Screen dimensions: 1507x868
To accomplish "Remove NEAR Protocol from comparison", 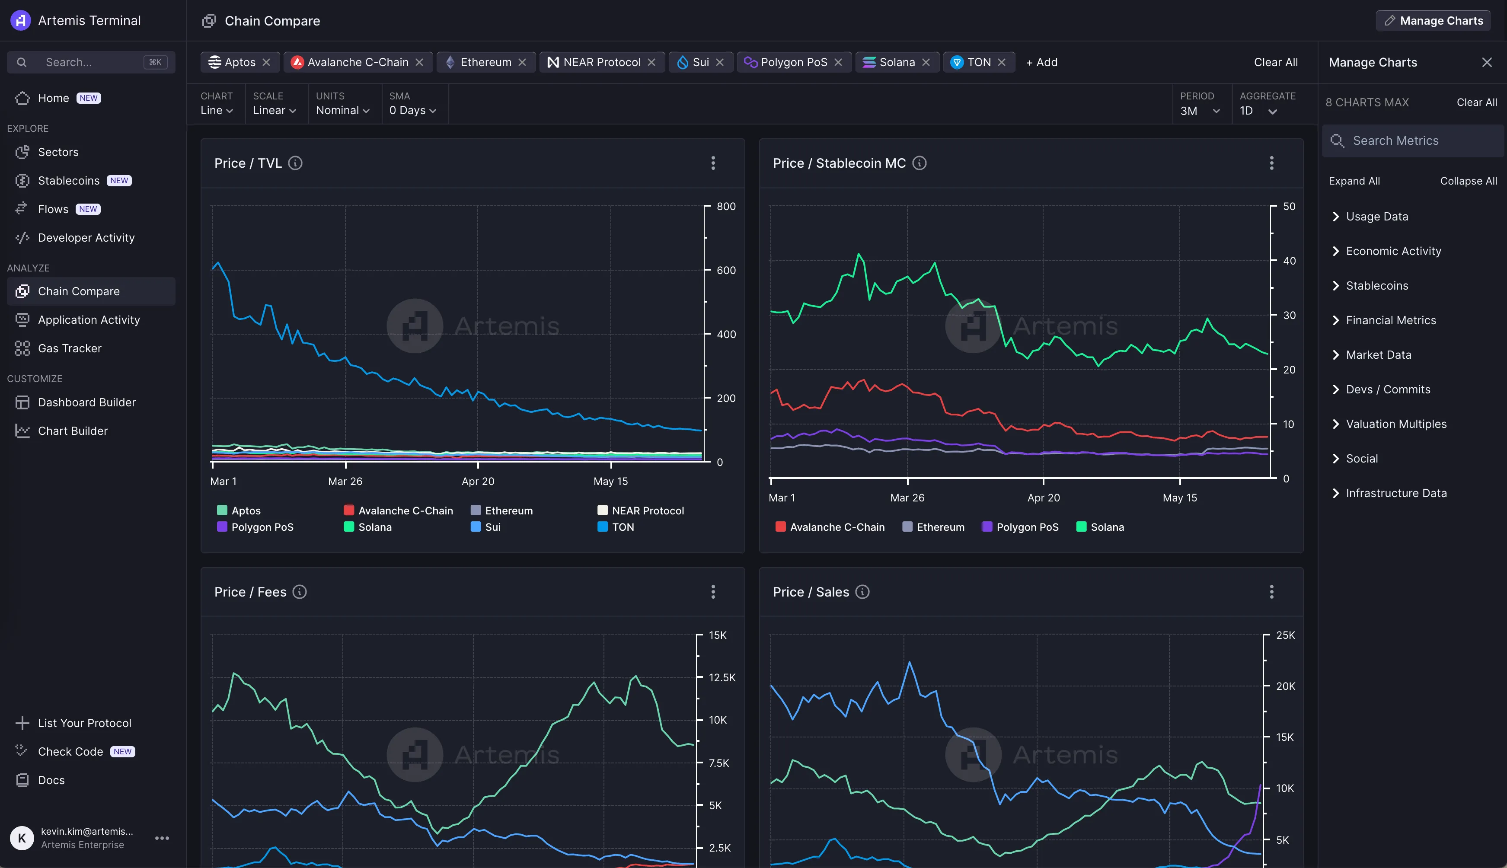I will [651, 62].
